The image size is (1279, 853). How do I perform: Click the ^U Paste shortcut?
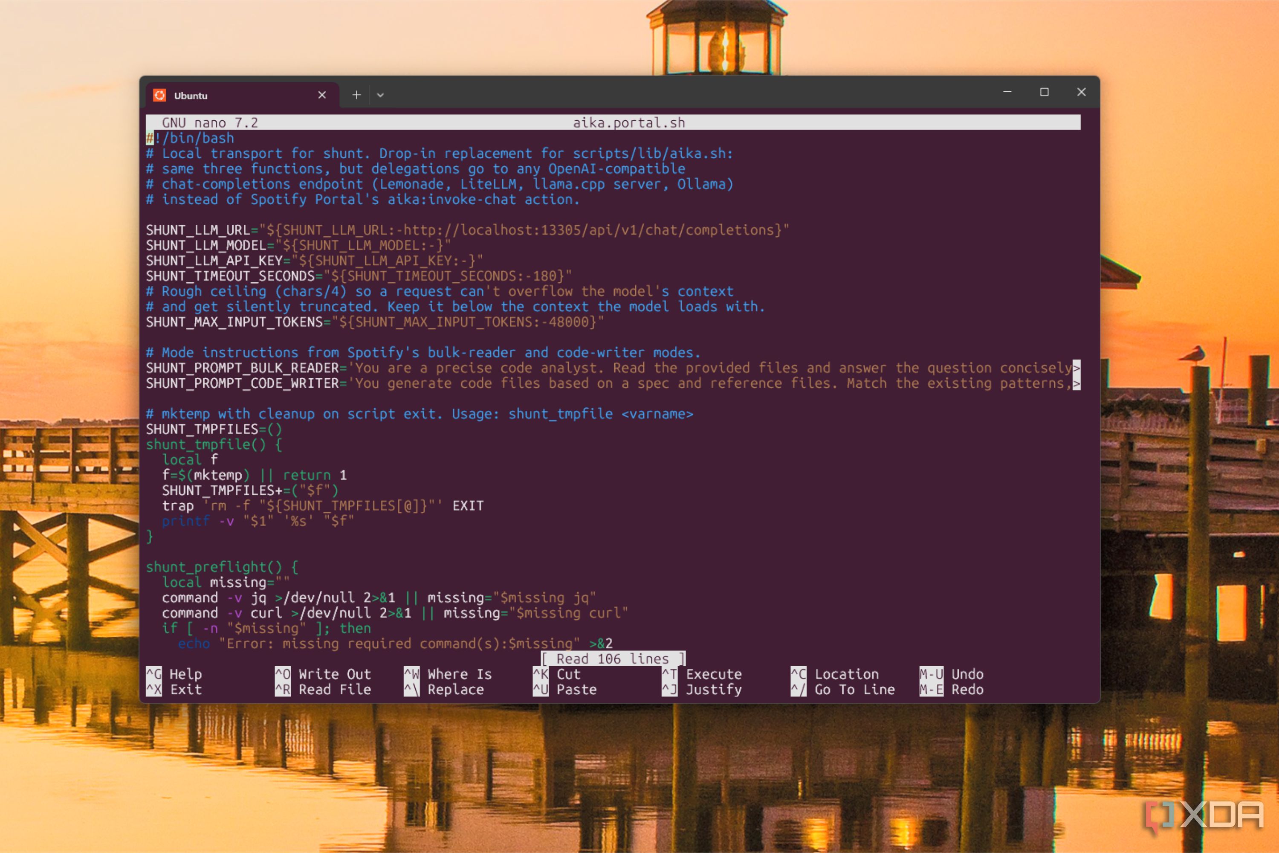pos(564,689)
